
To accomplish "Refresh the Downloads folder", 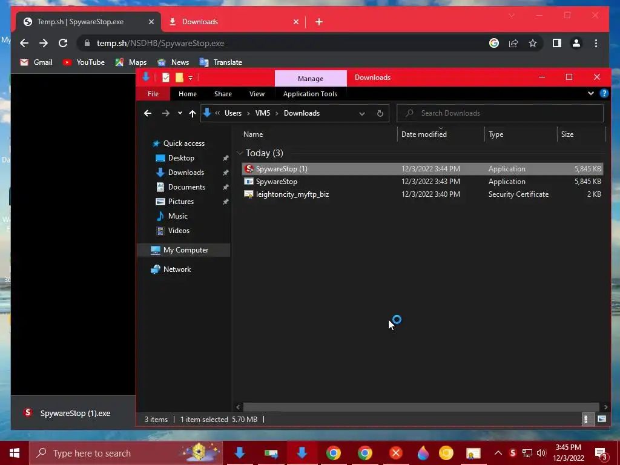I will tap(380, 113).
